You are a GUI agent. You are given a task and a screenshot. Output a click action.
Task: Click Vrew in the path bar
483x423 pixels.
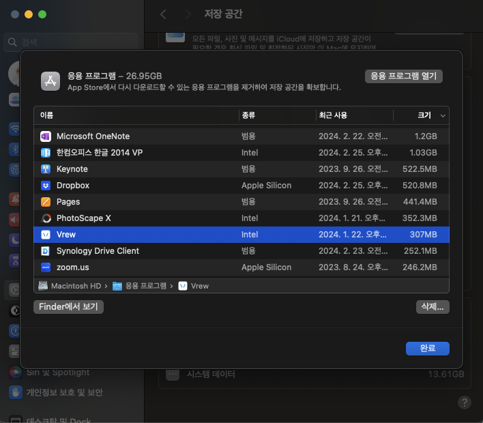pyautogui.click(x=194, y=286)
